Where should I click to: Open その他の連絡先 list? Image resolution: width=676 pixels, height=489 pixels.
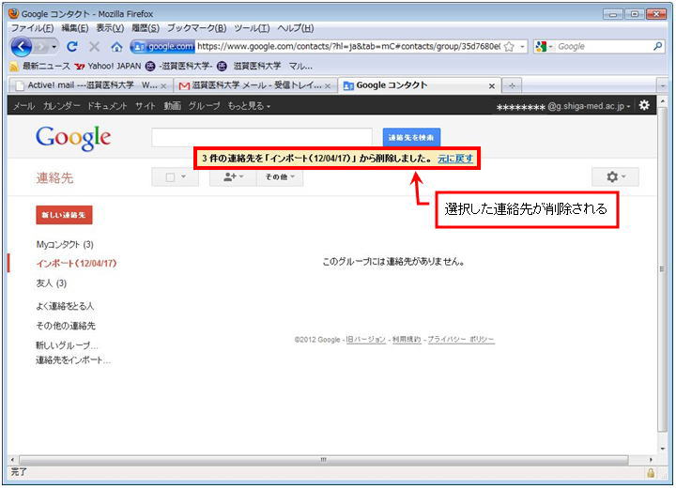[66, 326]
